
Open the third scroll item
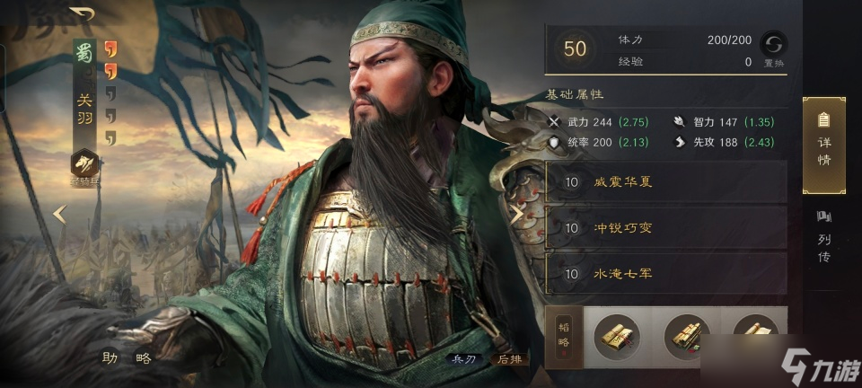pyautogui.click(x=756, y=330)
